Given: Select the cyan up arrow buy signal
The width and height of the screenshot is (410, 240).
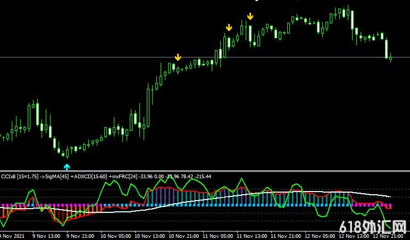Looking at the screenshot, I should point(67,167).
